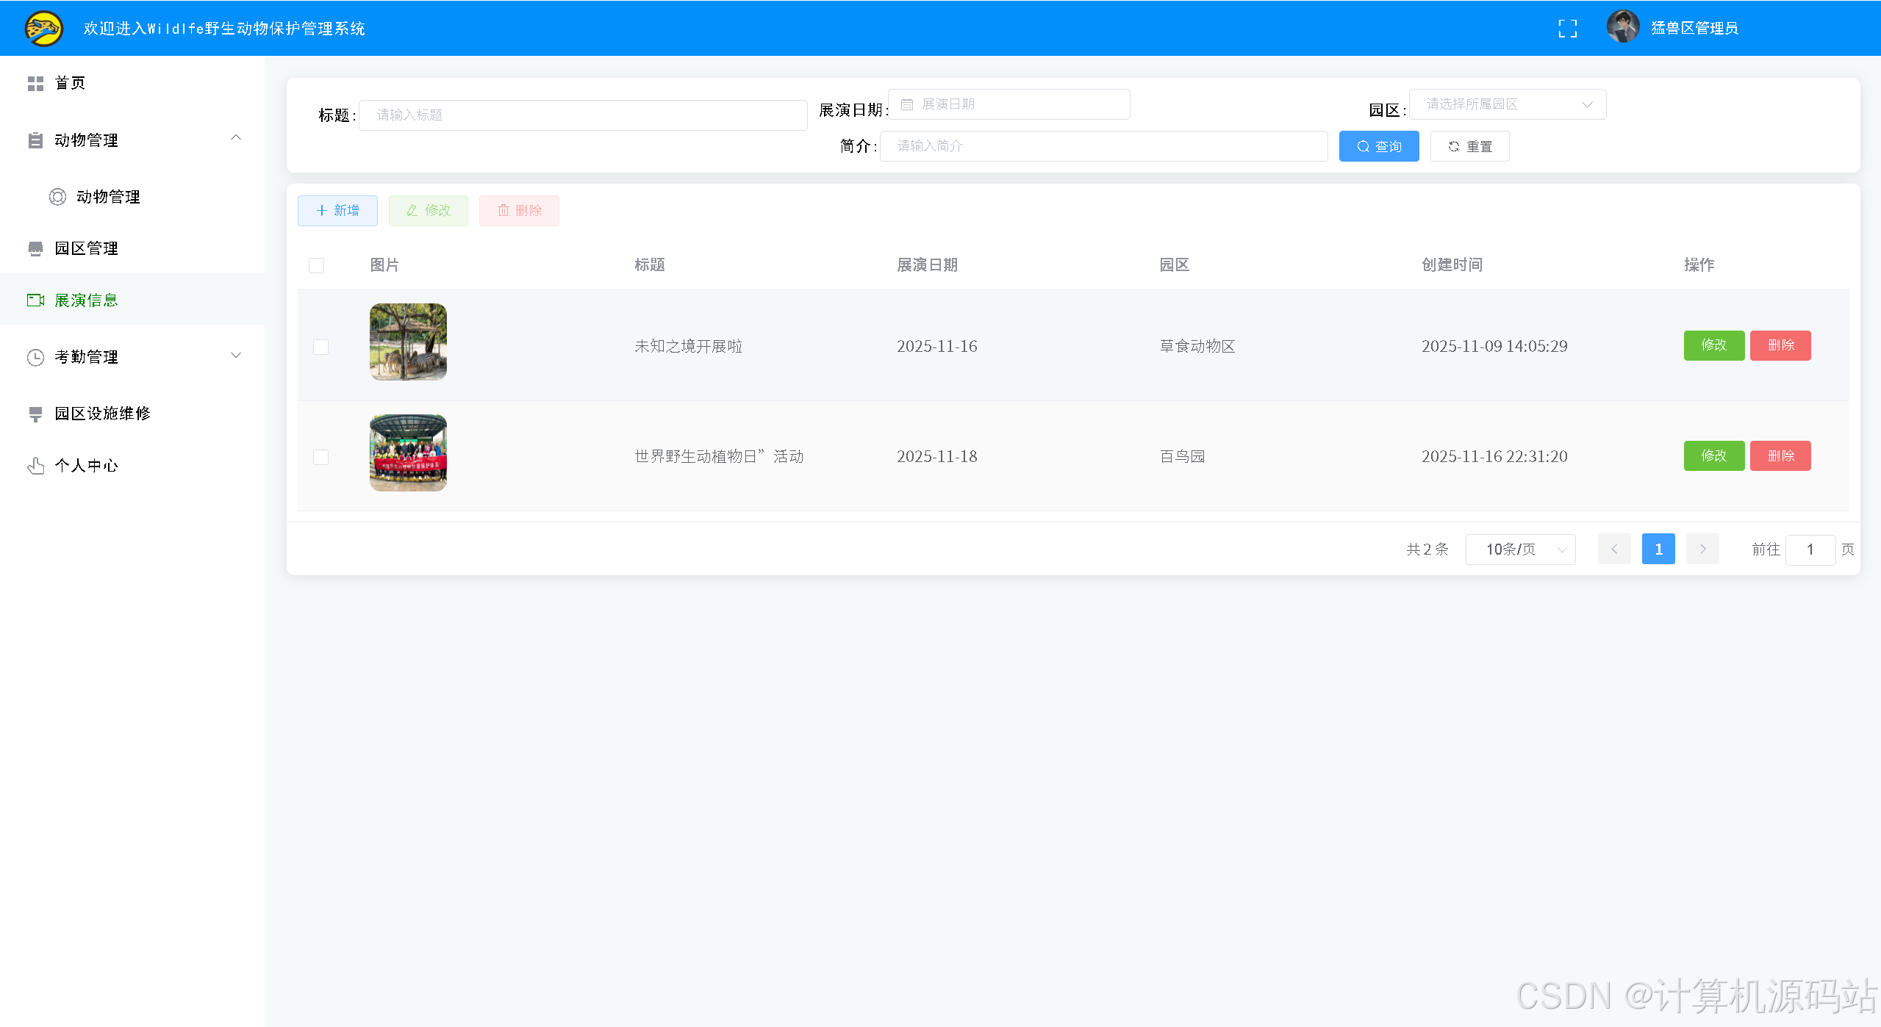Click the 园区管理 shop icon
The image size is (1881, 1027).
pyautogui.click(x=35, y=248)
